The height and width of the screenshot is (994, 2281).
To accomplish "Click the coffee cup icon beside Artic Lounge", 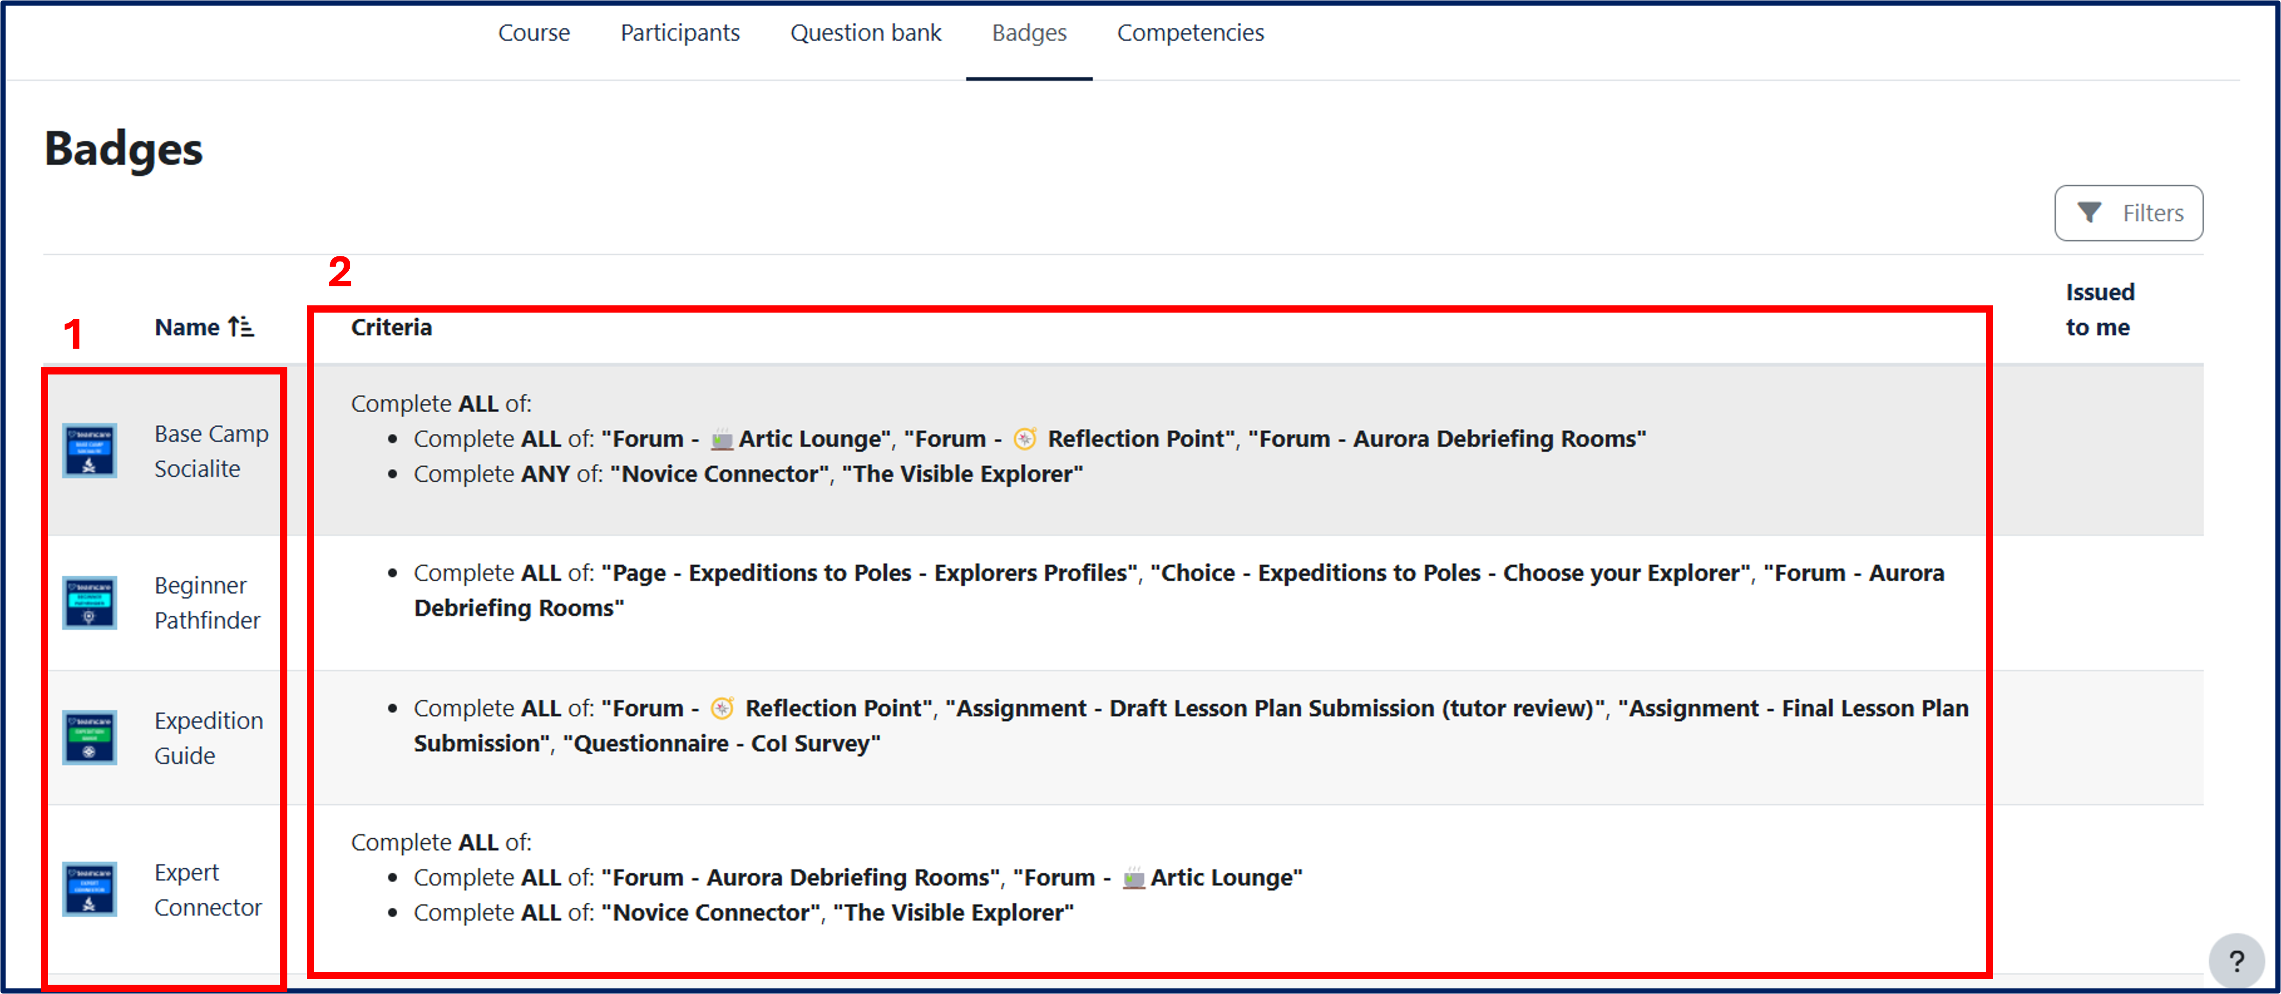I will (722, 439).
